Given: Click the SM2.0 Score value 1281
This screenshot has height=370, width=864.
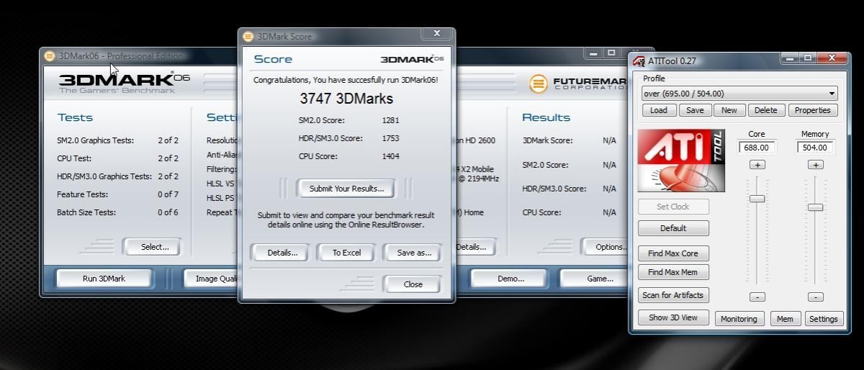Looking at the screenshot, I should pos(390,120).
